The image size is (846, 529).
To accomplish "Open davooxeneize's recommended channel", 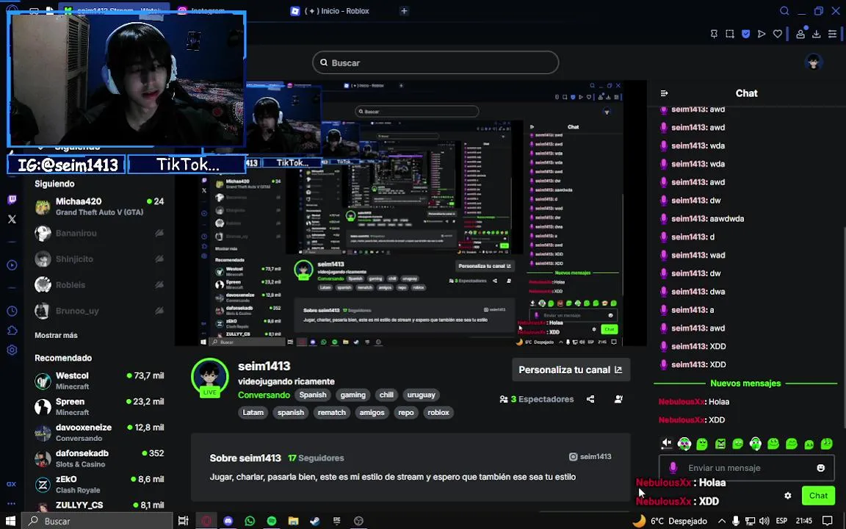I will point(98,432).
